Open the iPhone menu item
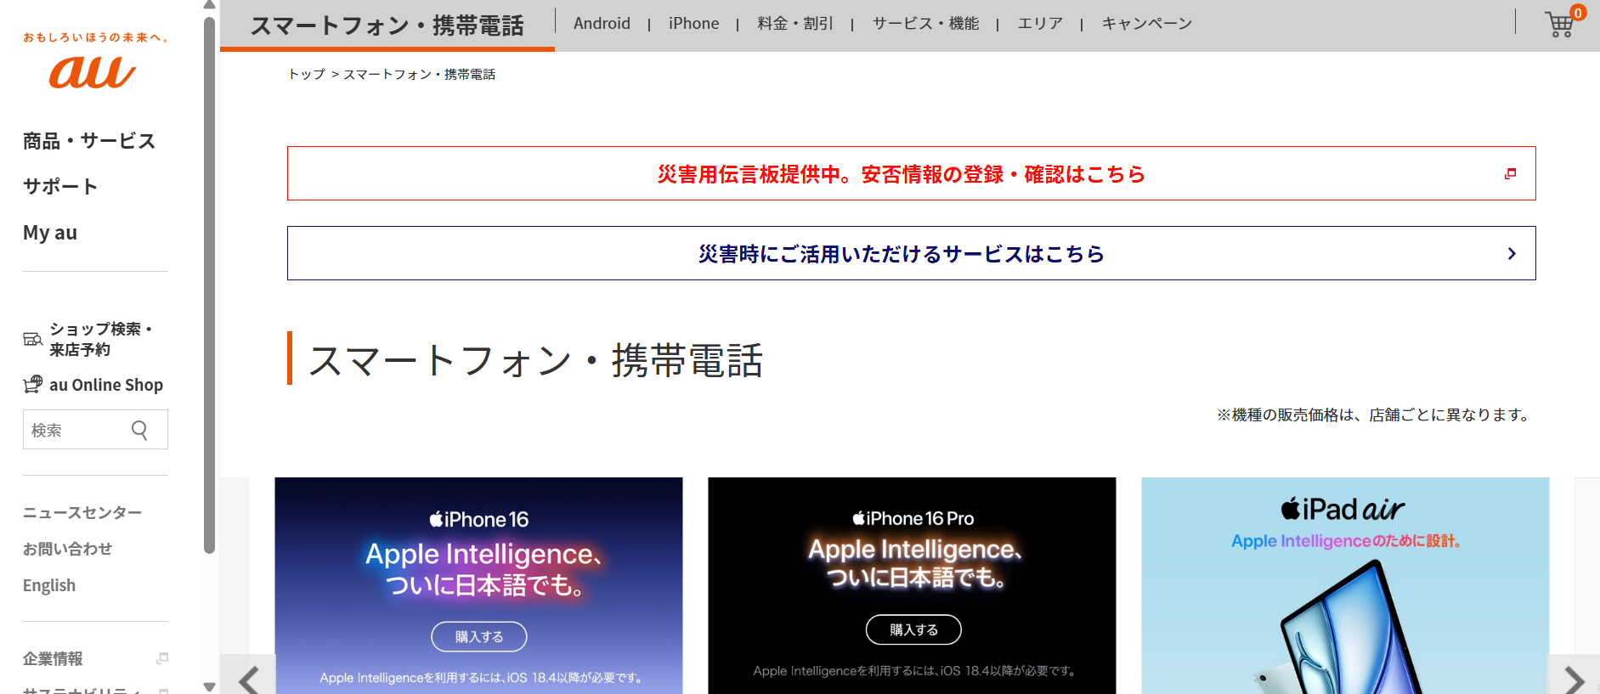This screenshot has width=1600, height=694. click(693, 24)
